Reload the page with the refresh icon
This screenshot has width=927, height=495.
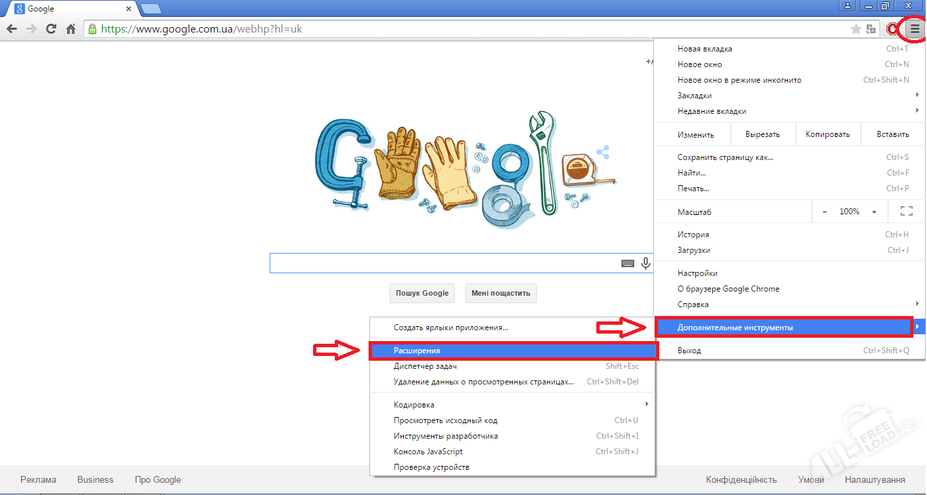51,29
